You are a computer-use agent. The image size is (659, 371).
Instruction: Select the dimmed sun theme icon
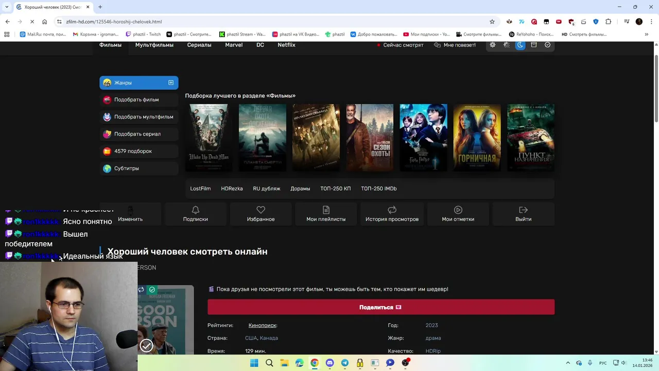click(x=507, y=45)
